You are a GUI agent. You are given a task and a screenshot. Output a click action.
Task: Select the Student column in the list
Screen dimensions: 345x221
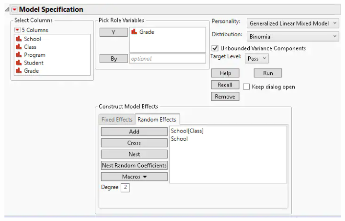coord(33,63)
